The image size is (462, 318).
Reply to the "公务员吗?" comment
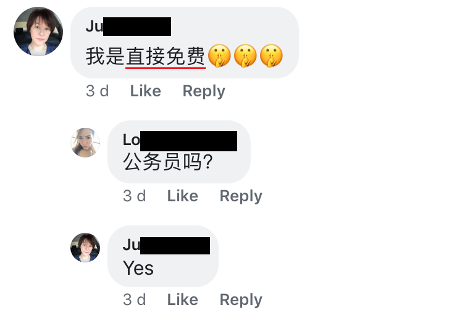(241, 196)
